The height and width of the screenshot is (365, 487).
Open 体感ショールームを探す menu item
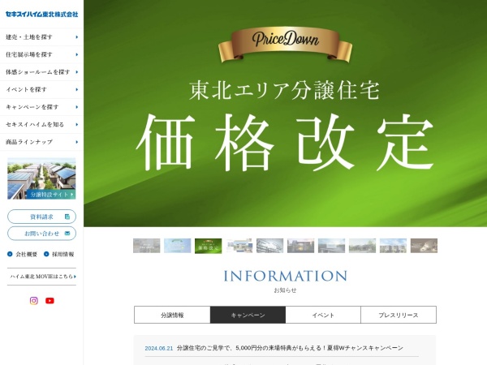pyautogui.click(x=41, y=72)
